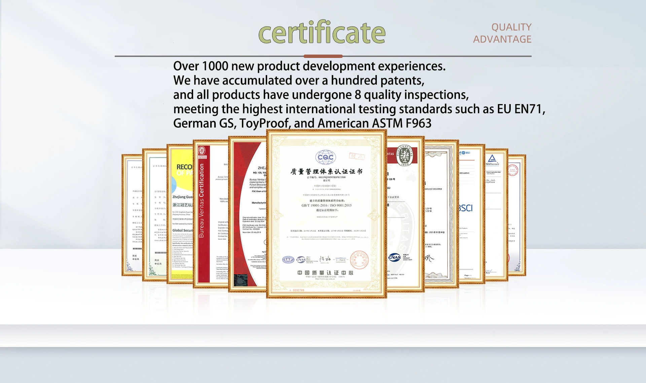
Task: Open the red-curved FSC Chain of Custody certificate
Action: point(247,216)
